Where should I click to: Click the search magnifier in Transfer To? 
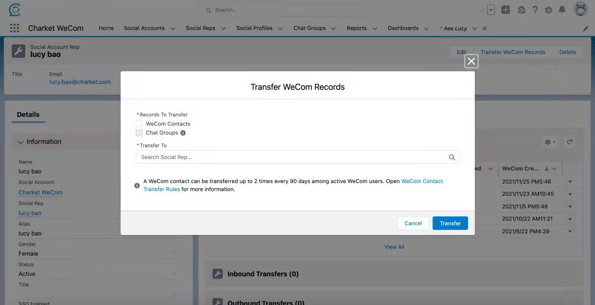[452, 157]
